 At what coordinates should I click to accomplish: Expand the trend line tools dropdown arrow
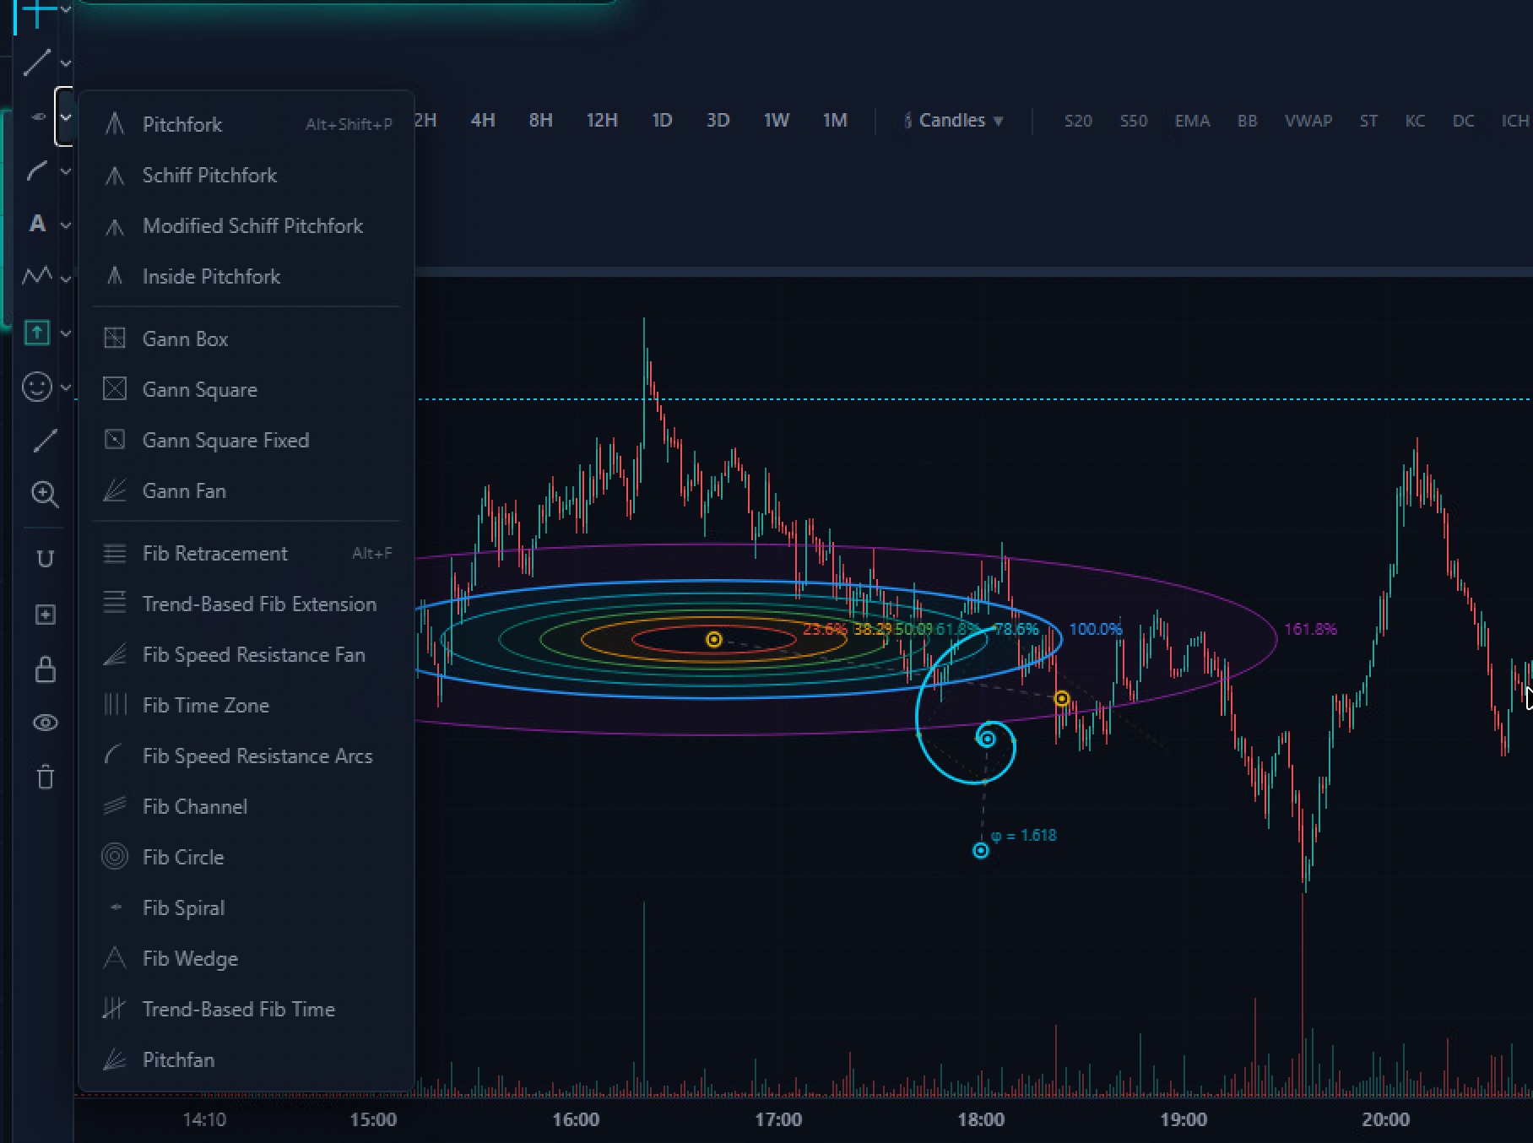pos(66,63)
